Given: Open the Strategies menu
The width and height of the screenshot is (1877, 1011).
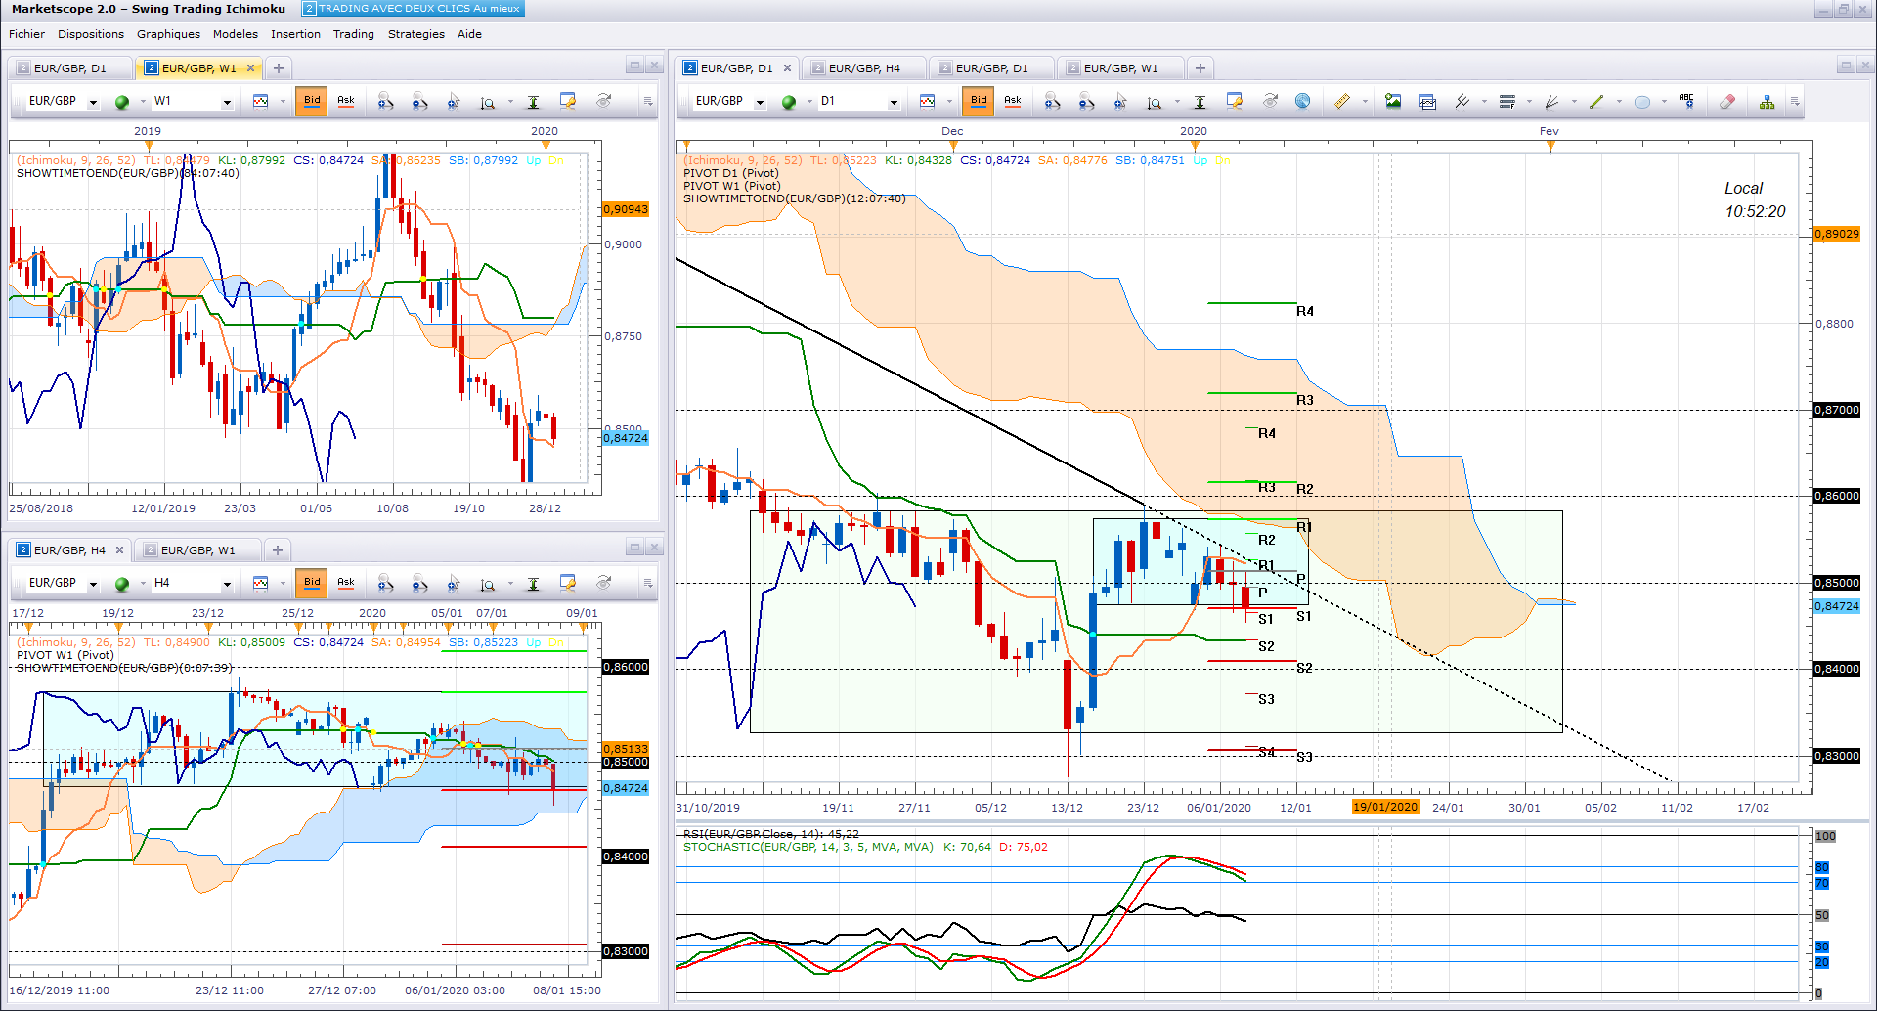Looking at the screenshot, I should point(415,34).
